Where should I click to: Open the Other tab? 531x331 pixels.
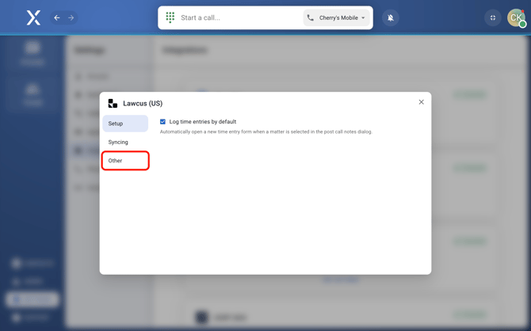116,161
